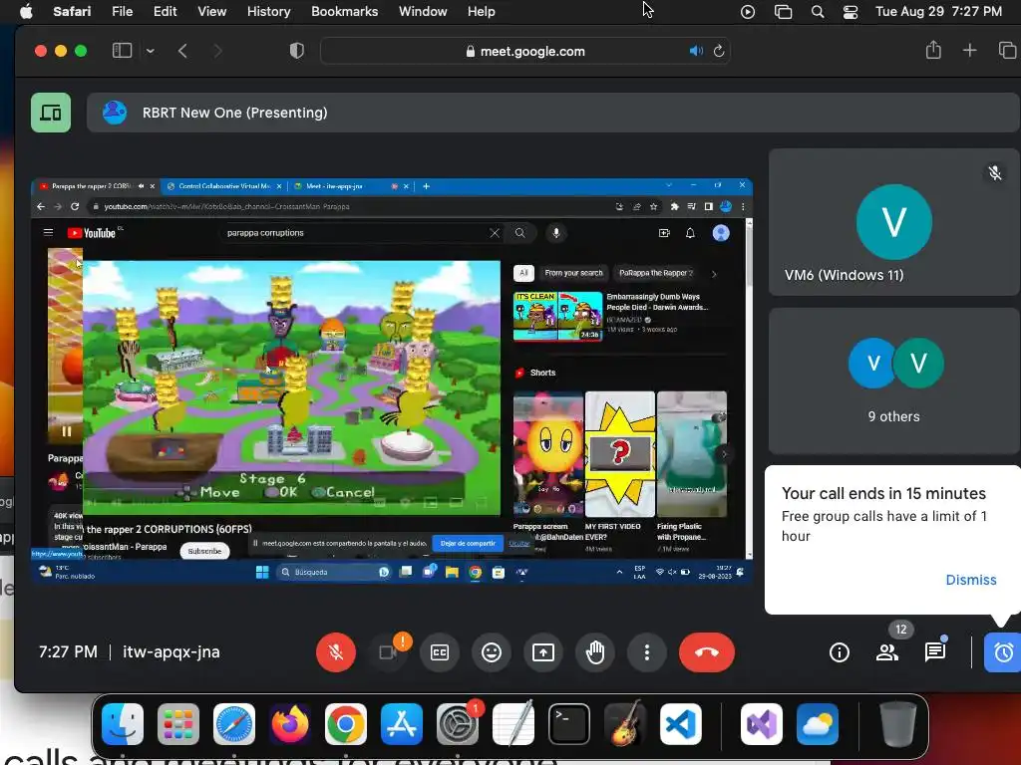Image resolution: width=1021 pixels, height=765 pixels.
Task: Open the Bookmarks menu
Action: click(344, 11)
